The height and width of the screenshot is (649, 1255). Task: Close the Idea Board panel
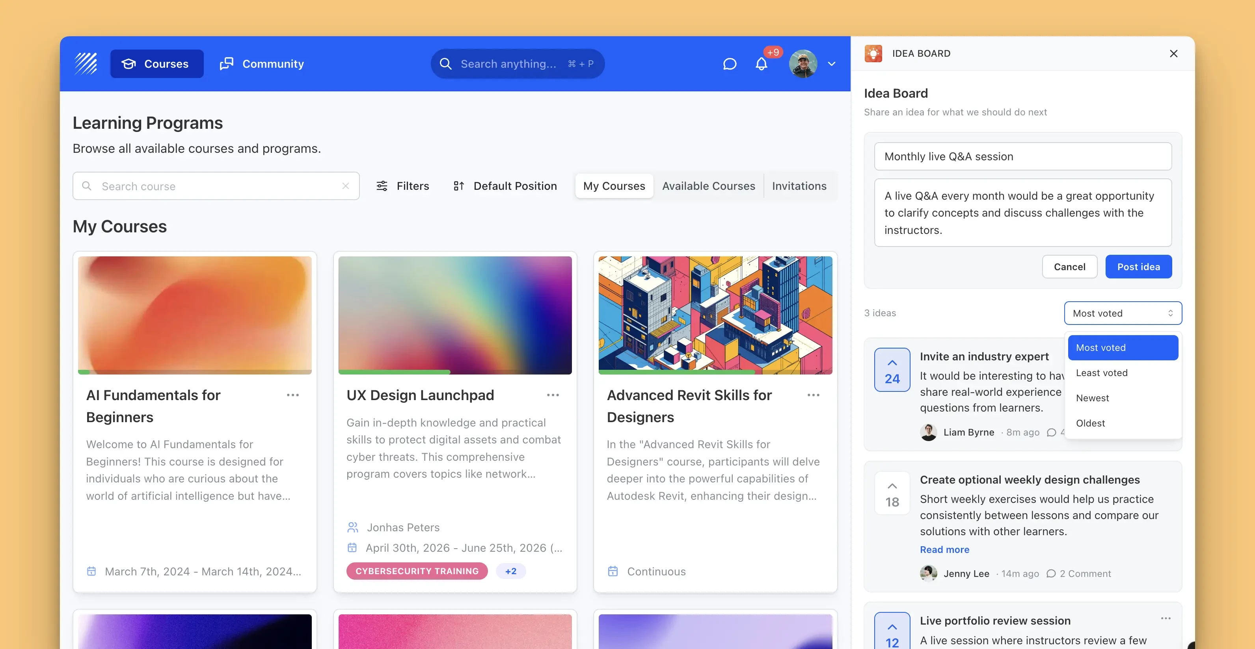(1173, 54)
